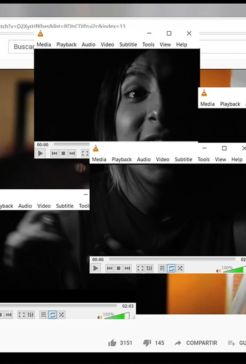Play the video in center VLC window
This screenshot has width=246, height=364.
click(x=96, y=268)
